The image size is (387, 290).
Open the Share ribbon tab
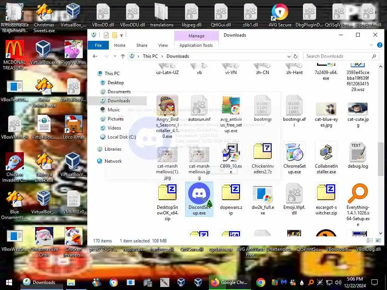click(142, 45)
